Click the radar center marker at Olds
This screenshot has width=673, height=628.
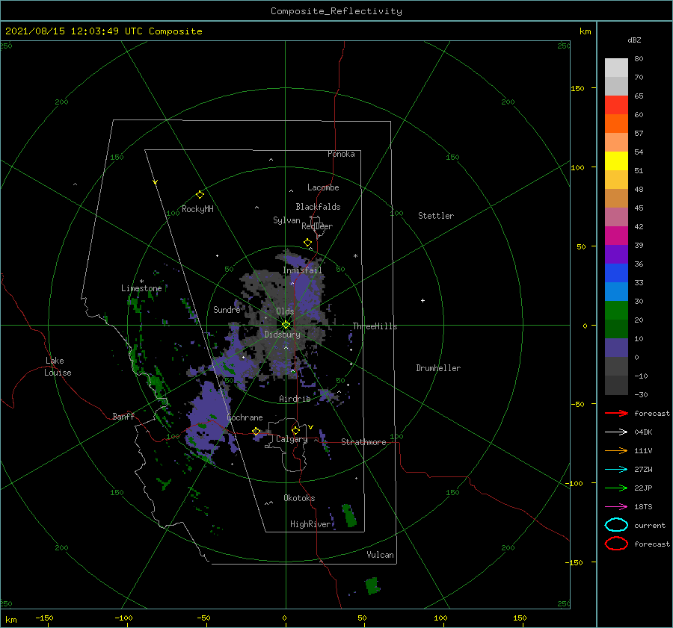pos(286,325)
